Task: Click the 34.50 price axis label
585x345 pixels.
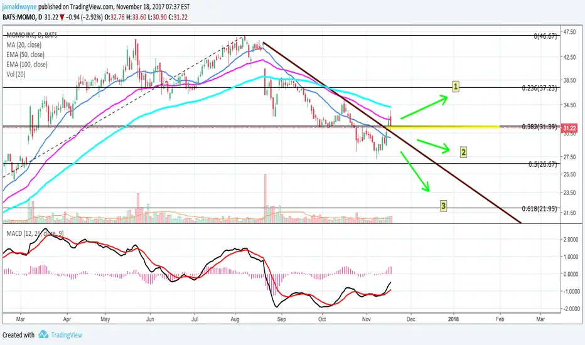Action: tap(569, 105)
